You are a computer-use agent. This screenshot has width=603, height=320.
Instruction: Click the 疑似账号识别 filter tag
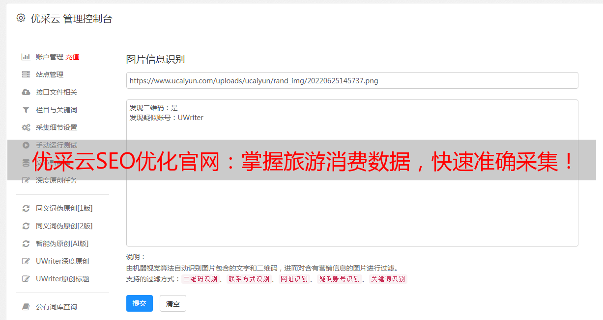(339, 279)
